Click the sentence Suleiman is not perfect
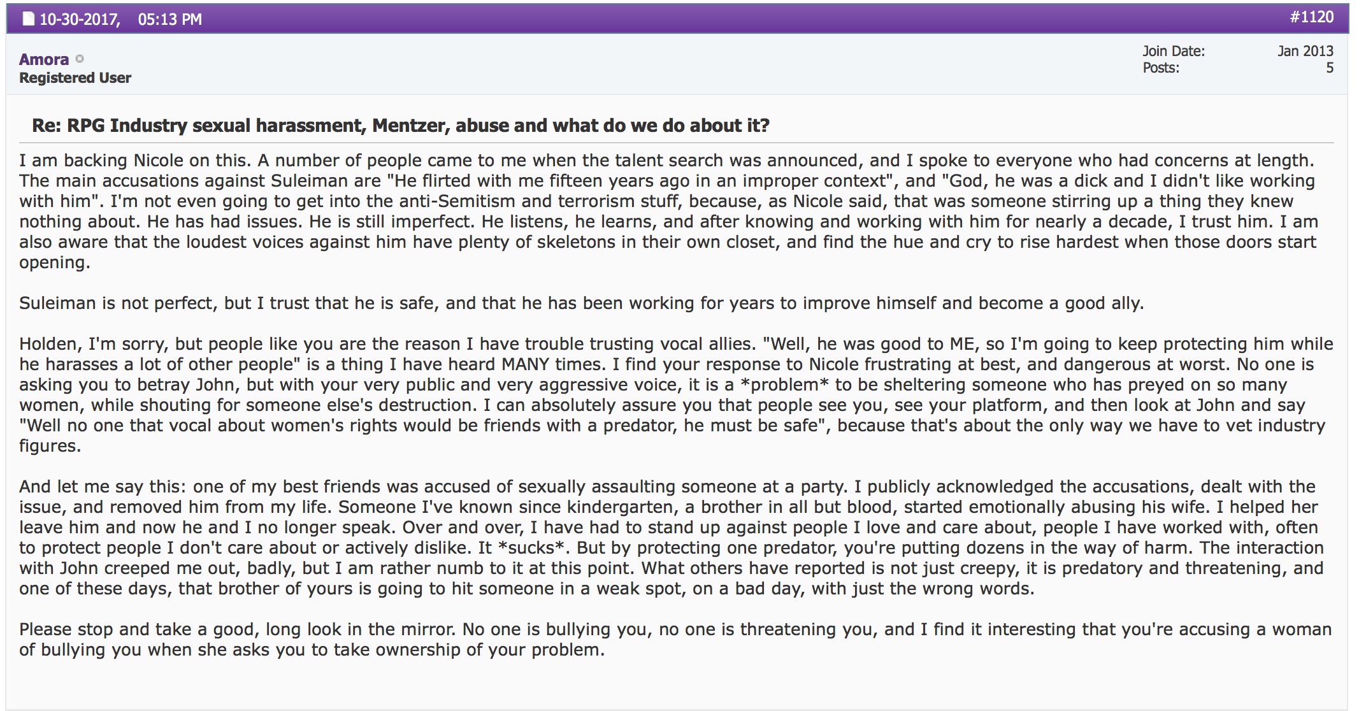This screenshot has height=711, width=1366. [x=581, y=303]
